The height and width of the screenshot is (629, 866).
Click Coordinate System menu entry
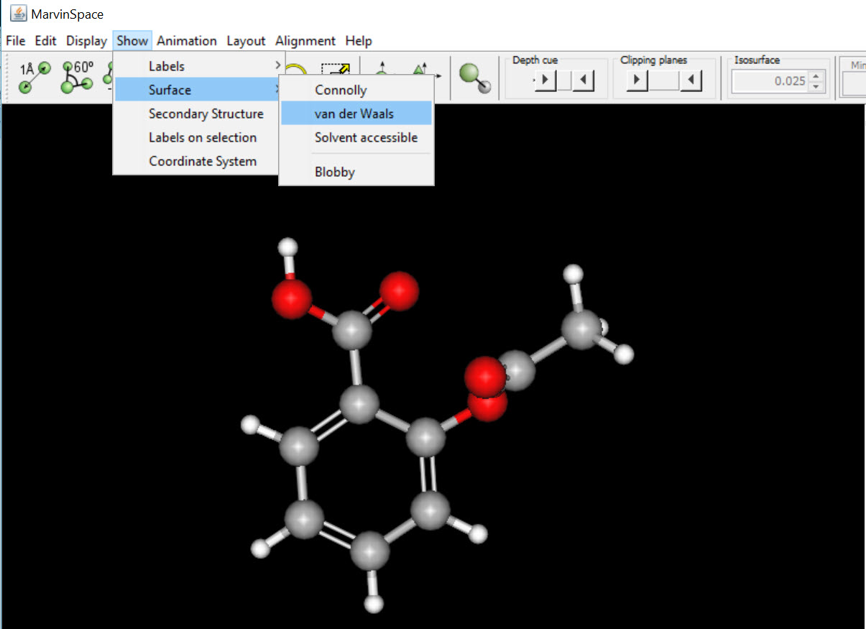tap(202, 161)
